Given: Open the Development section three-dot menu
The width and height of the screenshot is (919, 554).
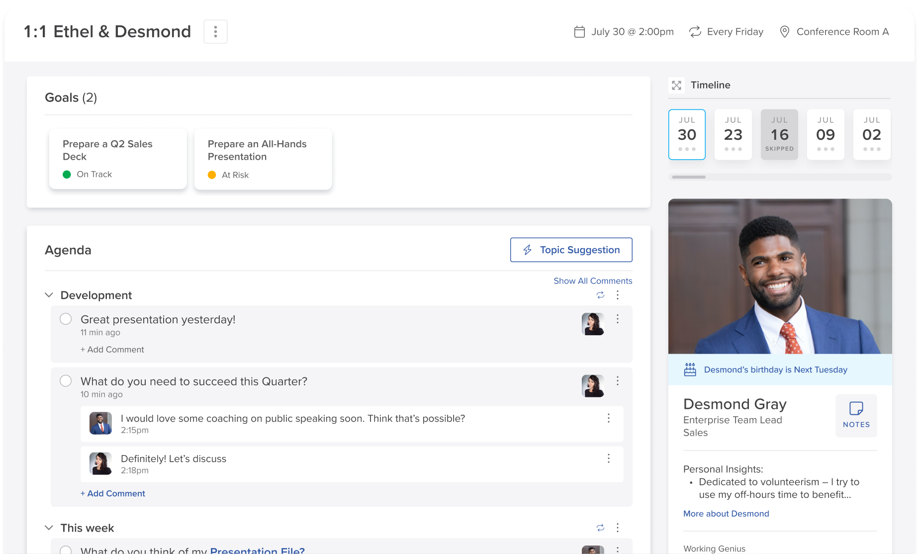Looking at the screenshot, I should pyautogui.click(x=618, y=295).
